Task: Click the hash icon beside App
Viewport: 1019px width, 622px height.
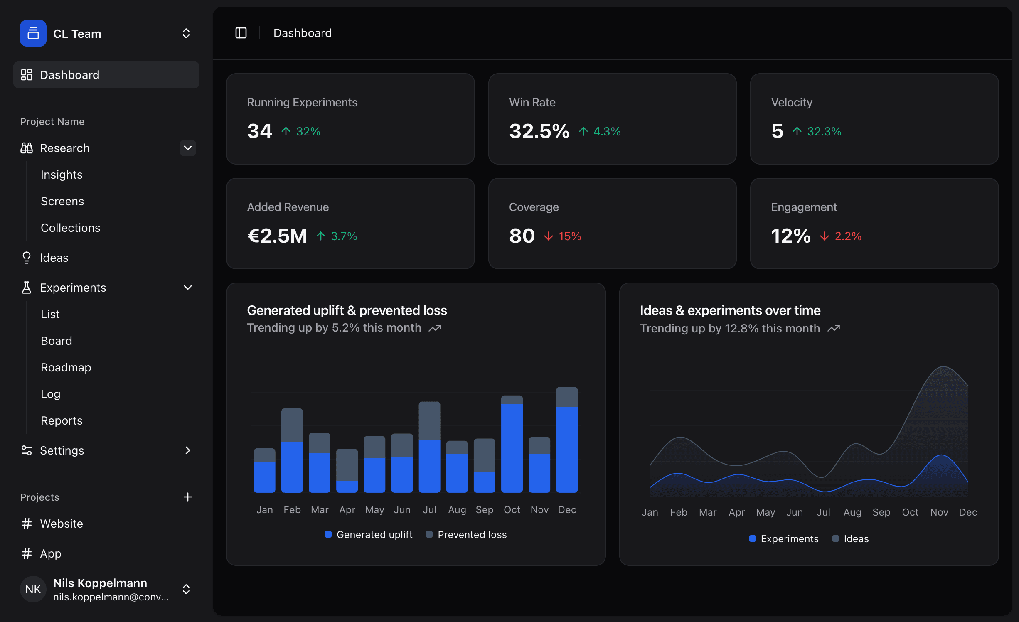Action: pos(27,553)
